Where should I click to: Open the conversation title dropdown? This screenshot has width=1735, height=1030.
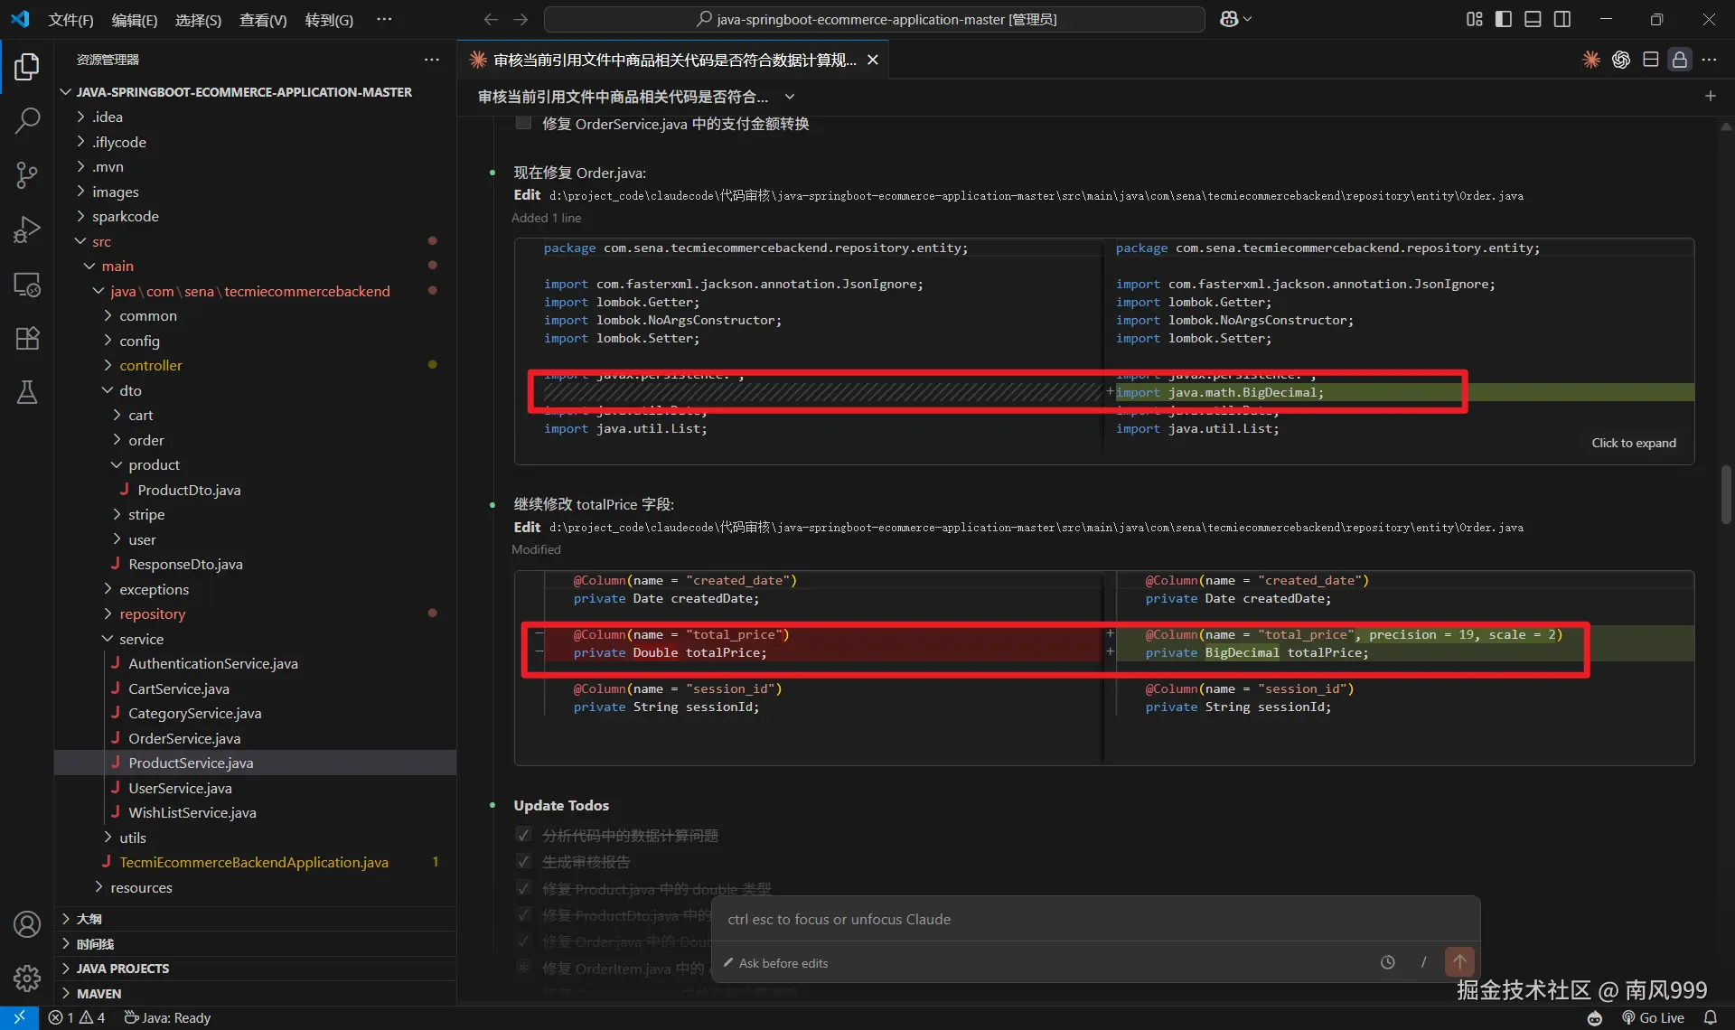(x=789, y=97)
